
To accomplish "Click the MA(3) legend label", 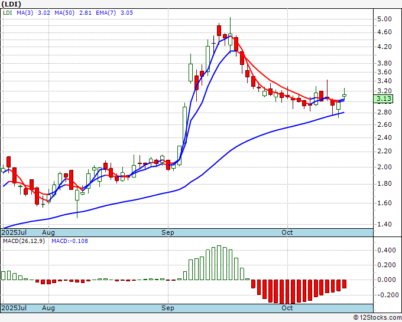I will (x=25, y=12).
